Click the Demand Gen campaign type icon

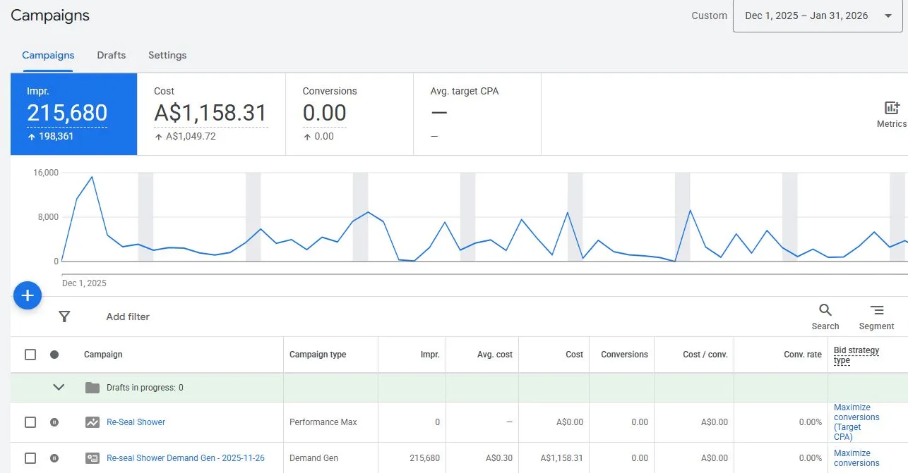click(92, 457)
